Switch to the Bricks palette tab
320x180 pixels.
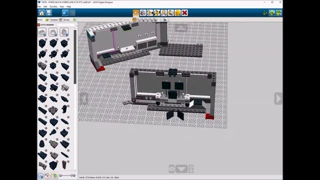point(43,20)
